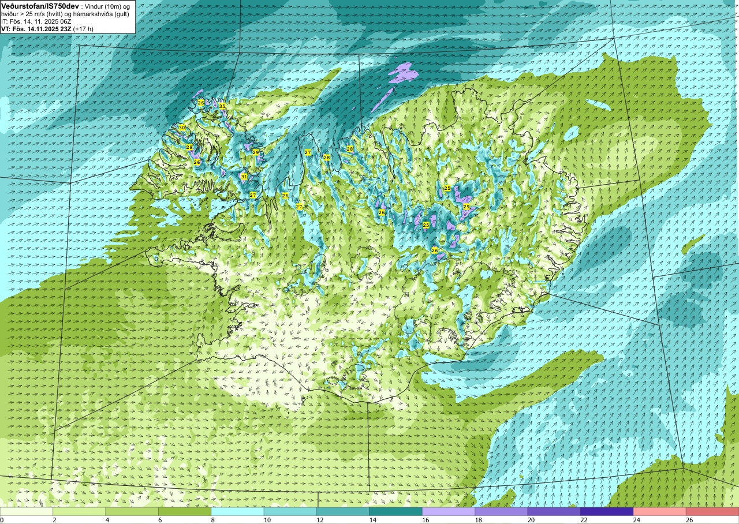The width and height of the screenshot is (739, 524).
Task: Click the 16–18 m/s lavender legend swatch
Action: pyautogui.click(x=449, y=511)
